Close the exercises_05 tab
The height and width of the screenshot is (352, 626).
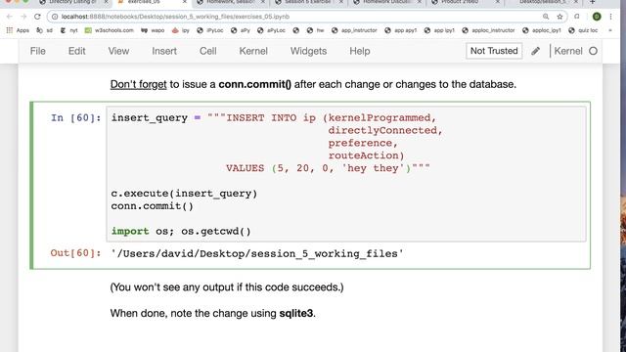pos(185,2)
